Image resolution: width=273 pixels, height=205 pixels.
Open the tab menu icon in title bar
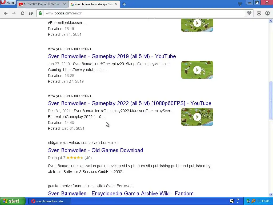click(240, 4)
